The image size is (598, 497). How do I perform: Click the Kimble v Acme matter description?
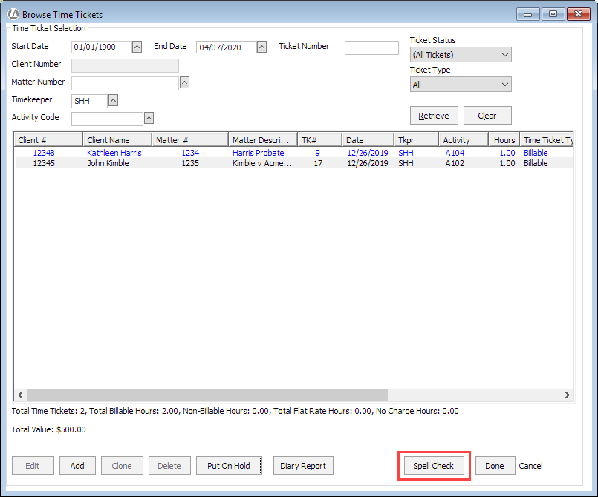coord(262,163)
